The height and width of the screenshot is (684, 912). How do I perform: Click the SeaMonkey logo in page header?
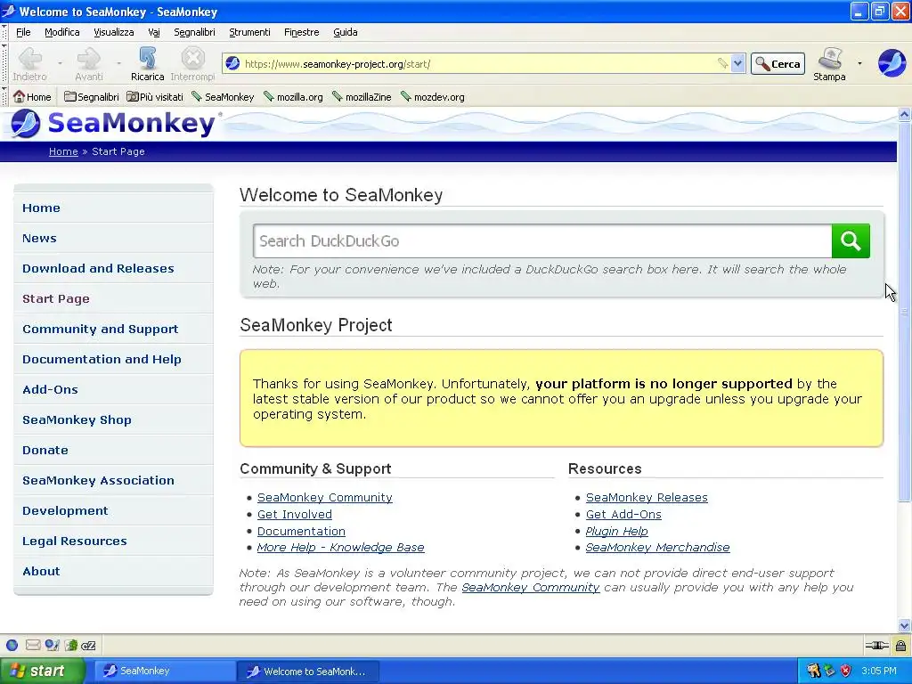(x=115, y=123)
